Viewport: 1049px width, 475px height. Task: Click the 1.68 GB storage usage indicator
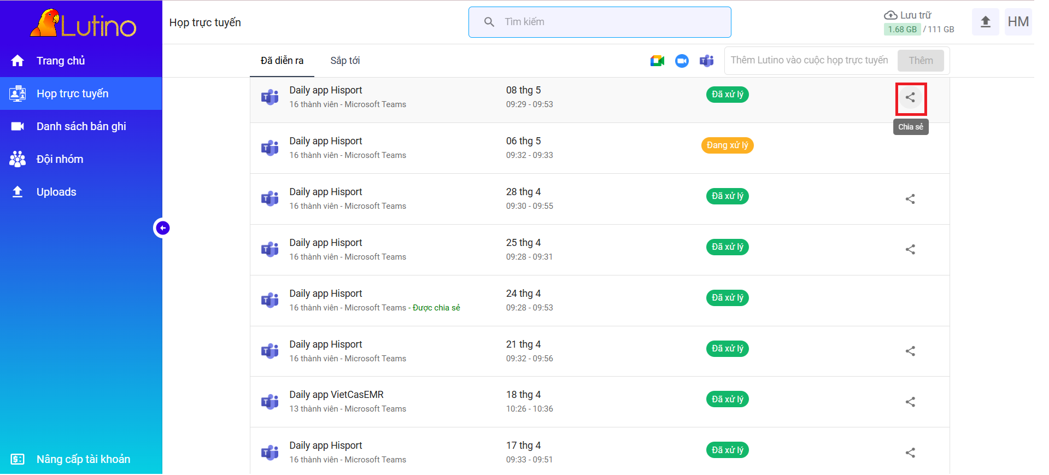coord(902,29)
